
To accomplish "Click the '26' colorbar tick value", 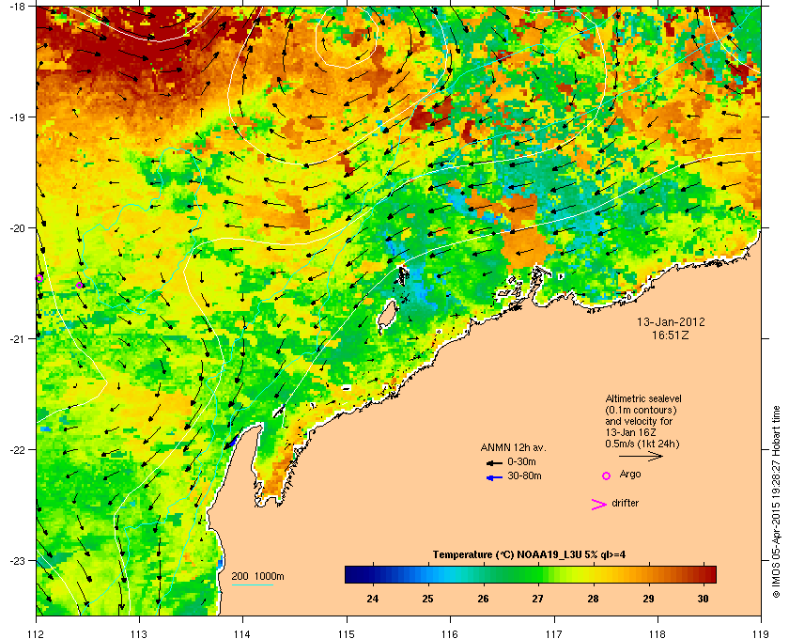I will (x=483, y=599).
